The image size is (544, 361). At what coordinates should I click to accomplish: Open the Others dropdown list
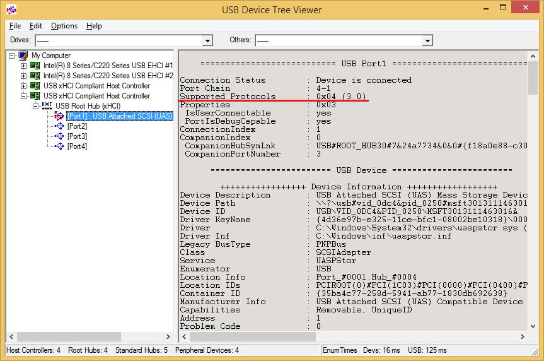tap(427, 40)
